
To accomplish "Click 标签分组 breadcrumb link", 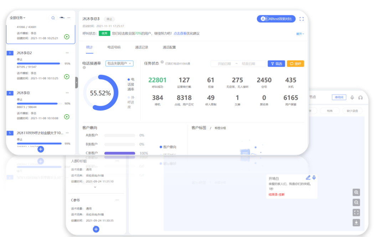I will click(x=220, y=128).
